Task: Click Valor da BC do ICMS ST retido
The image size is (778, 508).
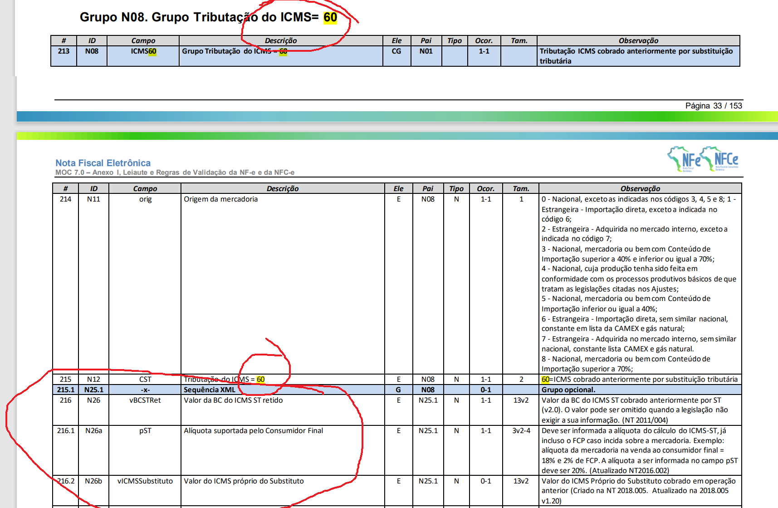Action: point(233,400)
